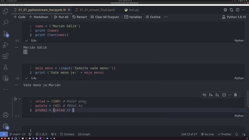Open the Testing flask view
Image resolution: width=249 pixels, height=140 pixels.
[5, 67]
